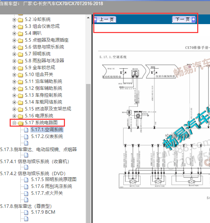The width and height of the screenshot is (210, 223).
Task: Click the folder icon for 5.2 冷却系统
Action: tap(20, 20)
